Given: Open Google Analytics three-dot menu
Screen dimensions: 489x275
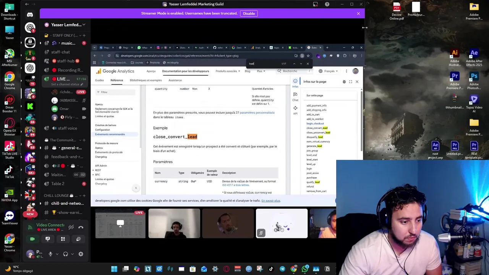Looking at the screenshot, I should coord(347,71).
